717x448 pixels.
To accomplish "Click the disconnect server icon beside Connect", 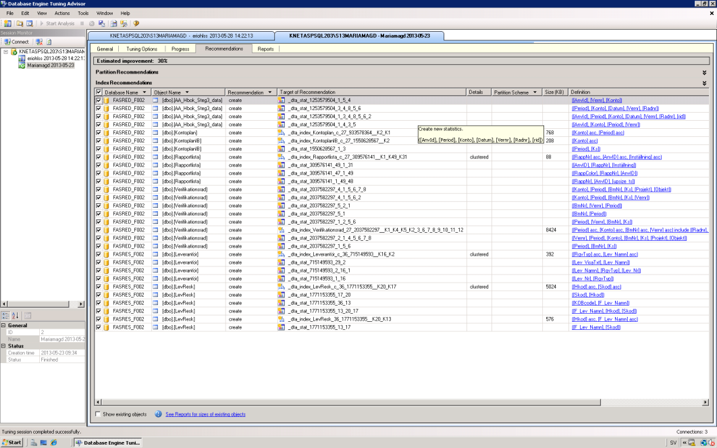I will point(39,42).
